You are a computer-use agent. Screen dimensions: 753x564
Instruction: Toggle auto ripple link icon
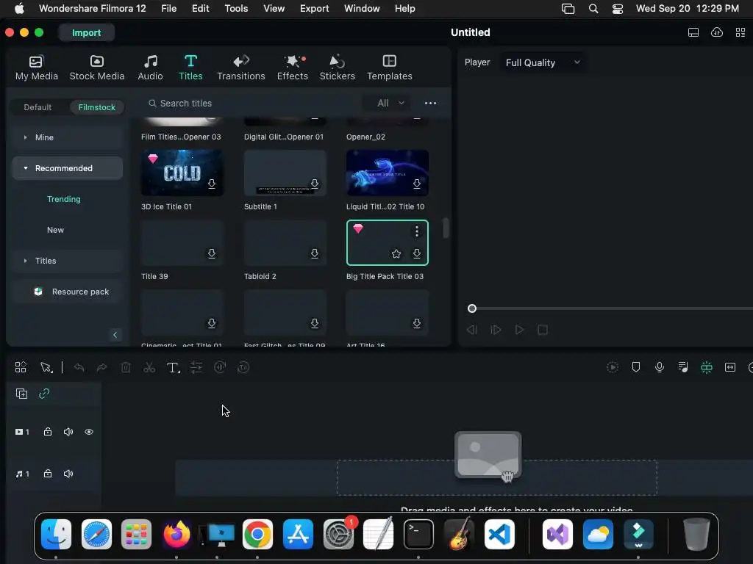(x=44, y=394)
